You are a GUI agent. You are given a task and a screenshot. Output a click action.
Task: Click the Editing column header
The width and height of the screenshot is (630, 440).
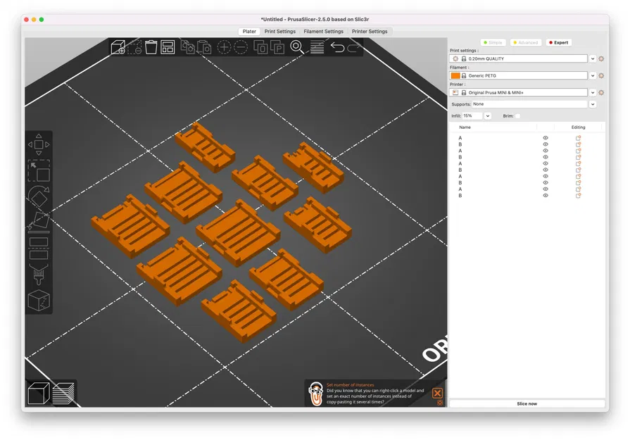[x=578, y=127]
